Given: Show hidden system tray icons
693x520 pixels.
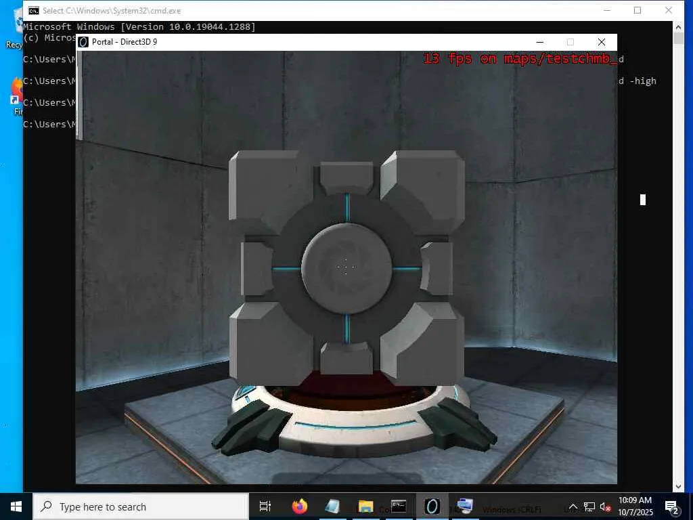Looking at the screenshot, I should coord(573,506).
